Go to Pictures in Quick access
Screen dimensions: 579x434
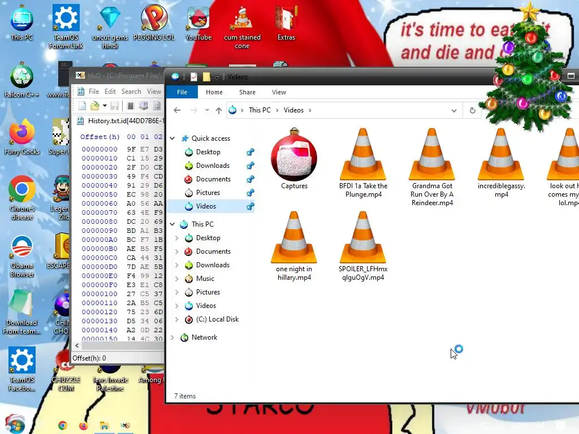coord(208,193)
